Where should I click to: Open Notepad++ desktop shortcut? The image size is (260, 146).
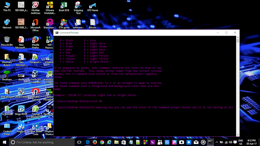tap(35, 58)
